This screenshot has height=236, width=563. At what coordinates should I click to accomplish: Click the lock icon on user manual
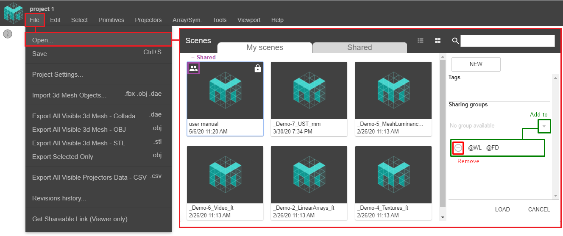(x=257, y=69)
